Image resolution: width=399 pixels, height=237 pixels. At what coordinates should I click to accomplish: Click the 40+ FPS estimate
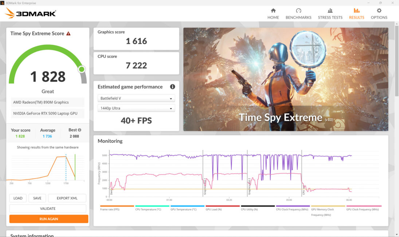coord(136,120)
